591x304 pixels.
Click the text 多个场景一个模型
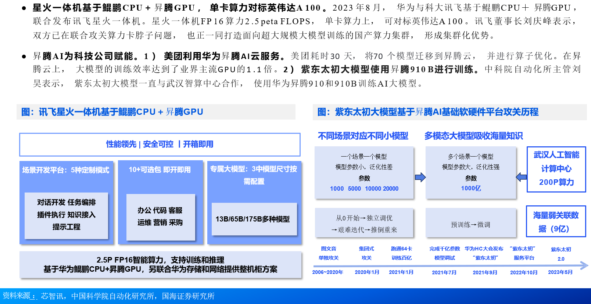tap(470, 157)
